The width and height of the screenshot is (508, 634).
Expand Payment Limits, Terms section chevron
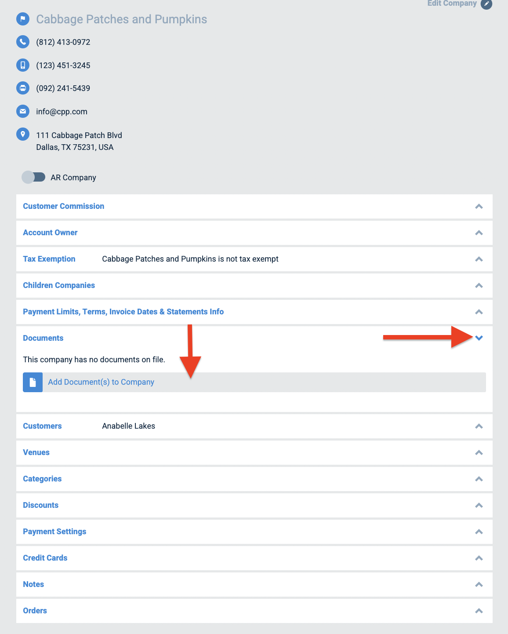pos(479,312)
